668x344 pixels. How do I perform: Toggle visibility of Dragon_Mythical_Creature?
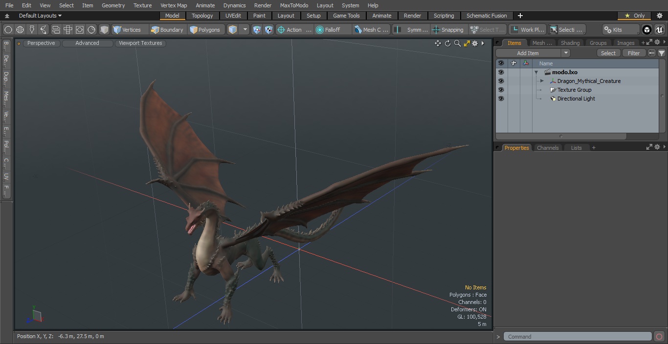[x=501, y=81]
